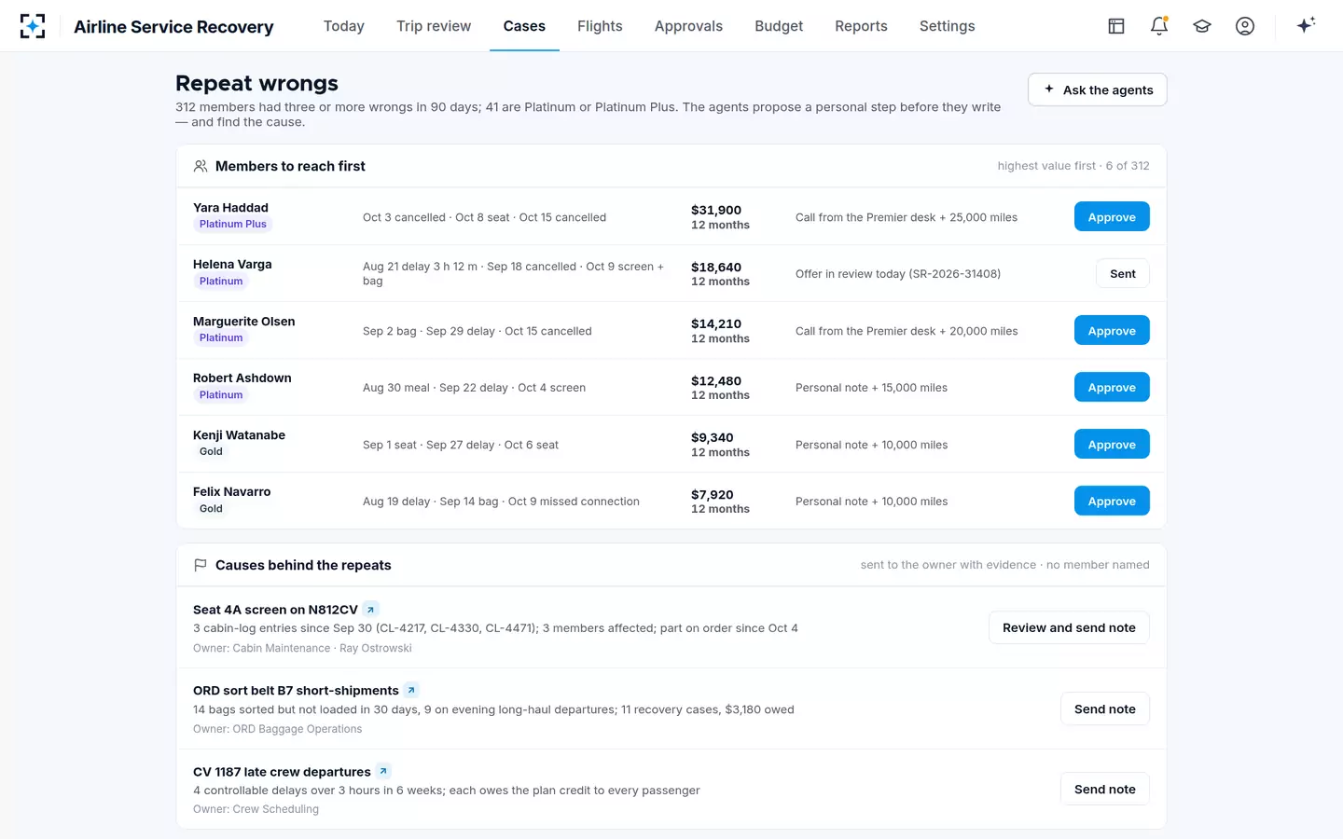Click the name Helena Varga

[232, 264]
